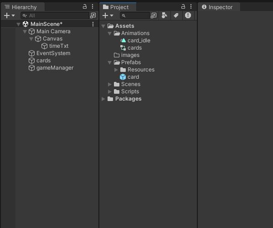
Task: Open Hierarchy search in Unity Search window
Action: pyautogui.click(x=93, y=15)
